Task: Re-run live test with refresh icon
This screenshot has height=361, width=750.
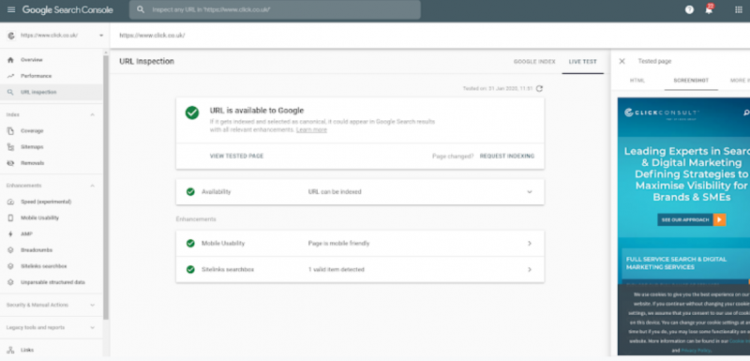Action: (539, 88)
